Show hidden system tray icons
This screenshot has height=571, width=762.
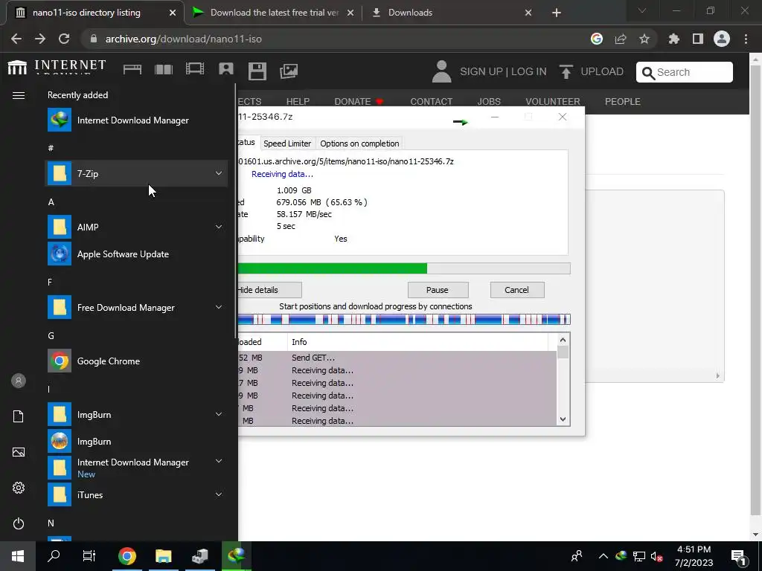click(x=603, y=556)
